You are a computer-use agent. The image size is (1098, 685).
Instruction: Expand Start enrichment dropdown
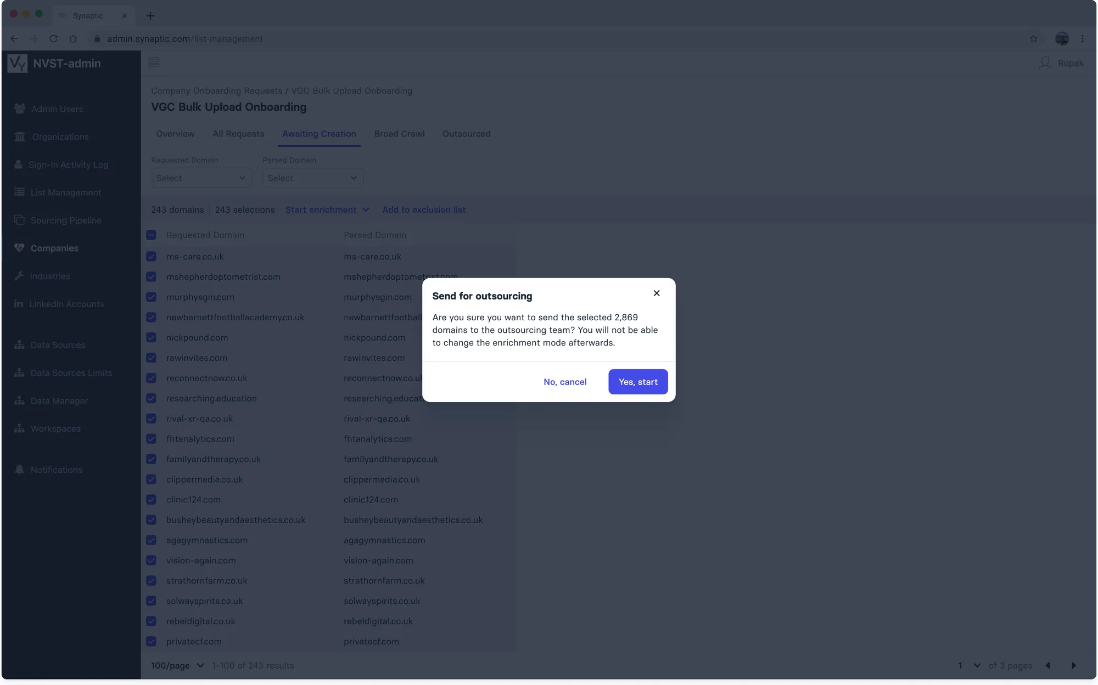click(x=327, y=210)
